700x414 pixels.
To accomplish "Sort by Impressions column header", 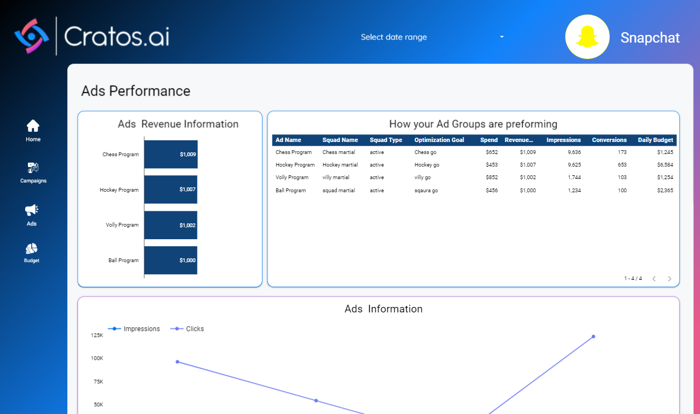I will tap(563, 140).
